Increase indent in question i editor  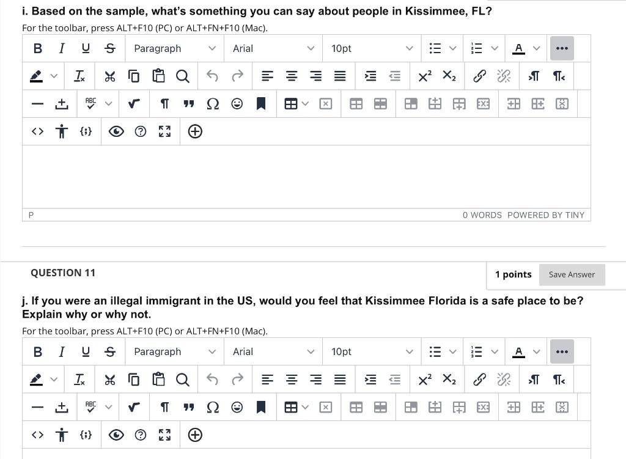(370, 76)
